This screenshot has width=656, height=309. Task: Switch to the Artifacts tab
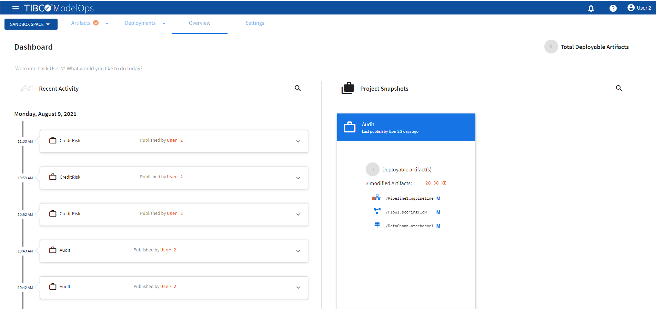(x=81, y=23)
